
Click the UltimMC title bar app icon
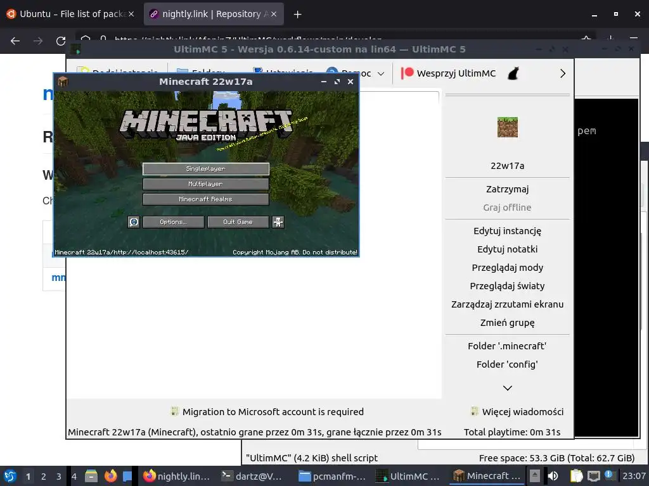pyautogui.click(x=75, y=49)
